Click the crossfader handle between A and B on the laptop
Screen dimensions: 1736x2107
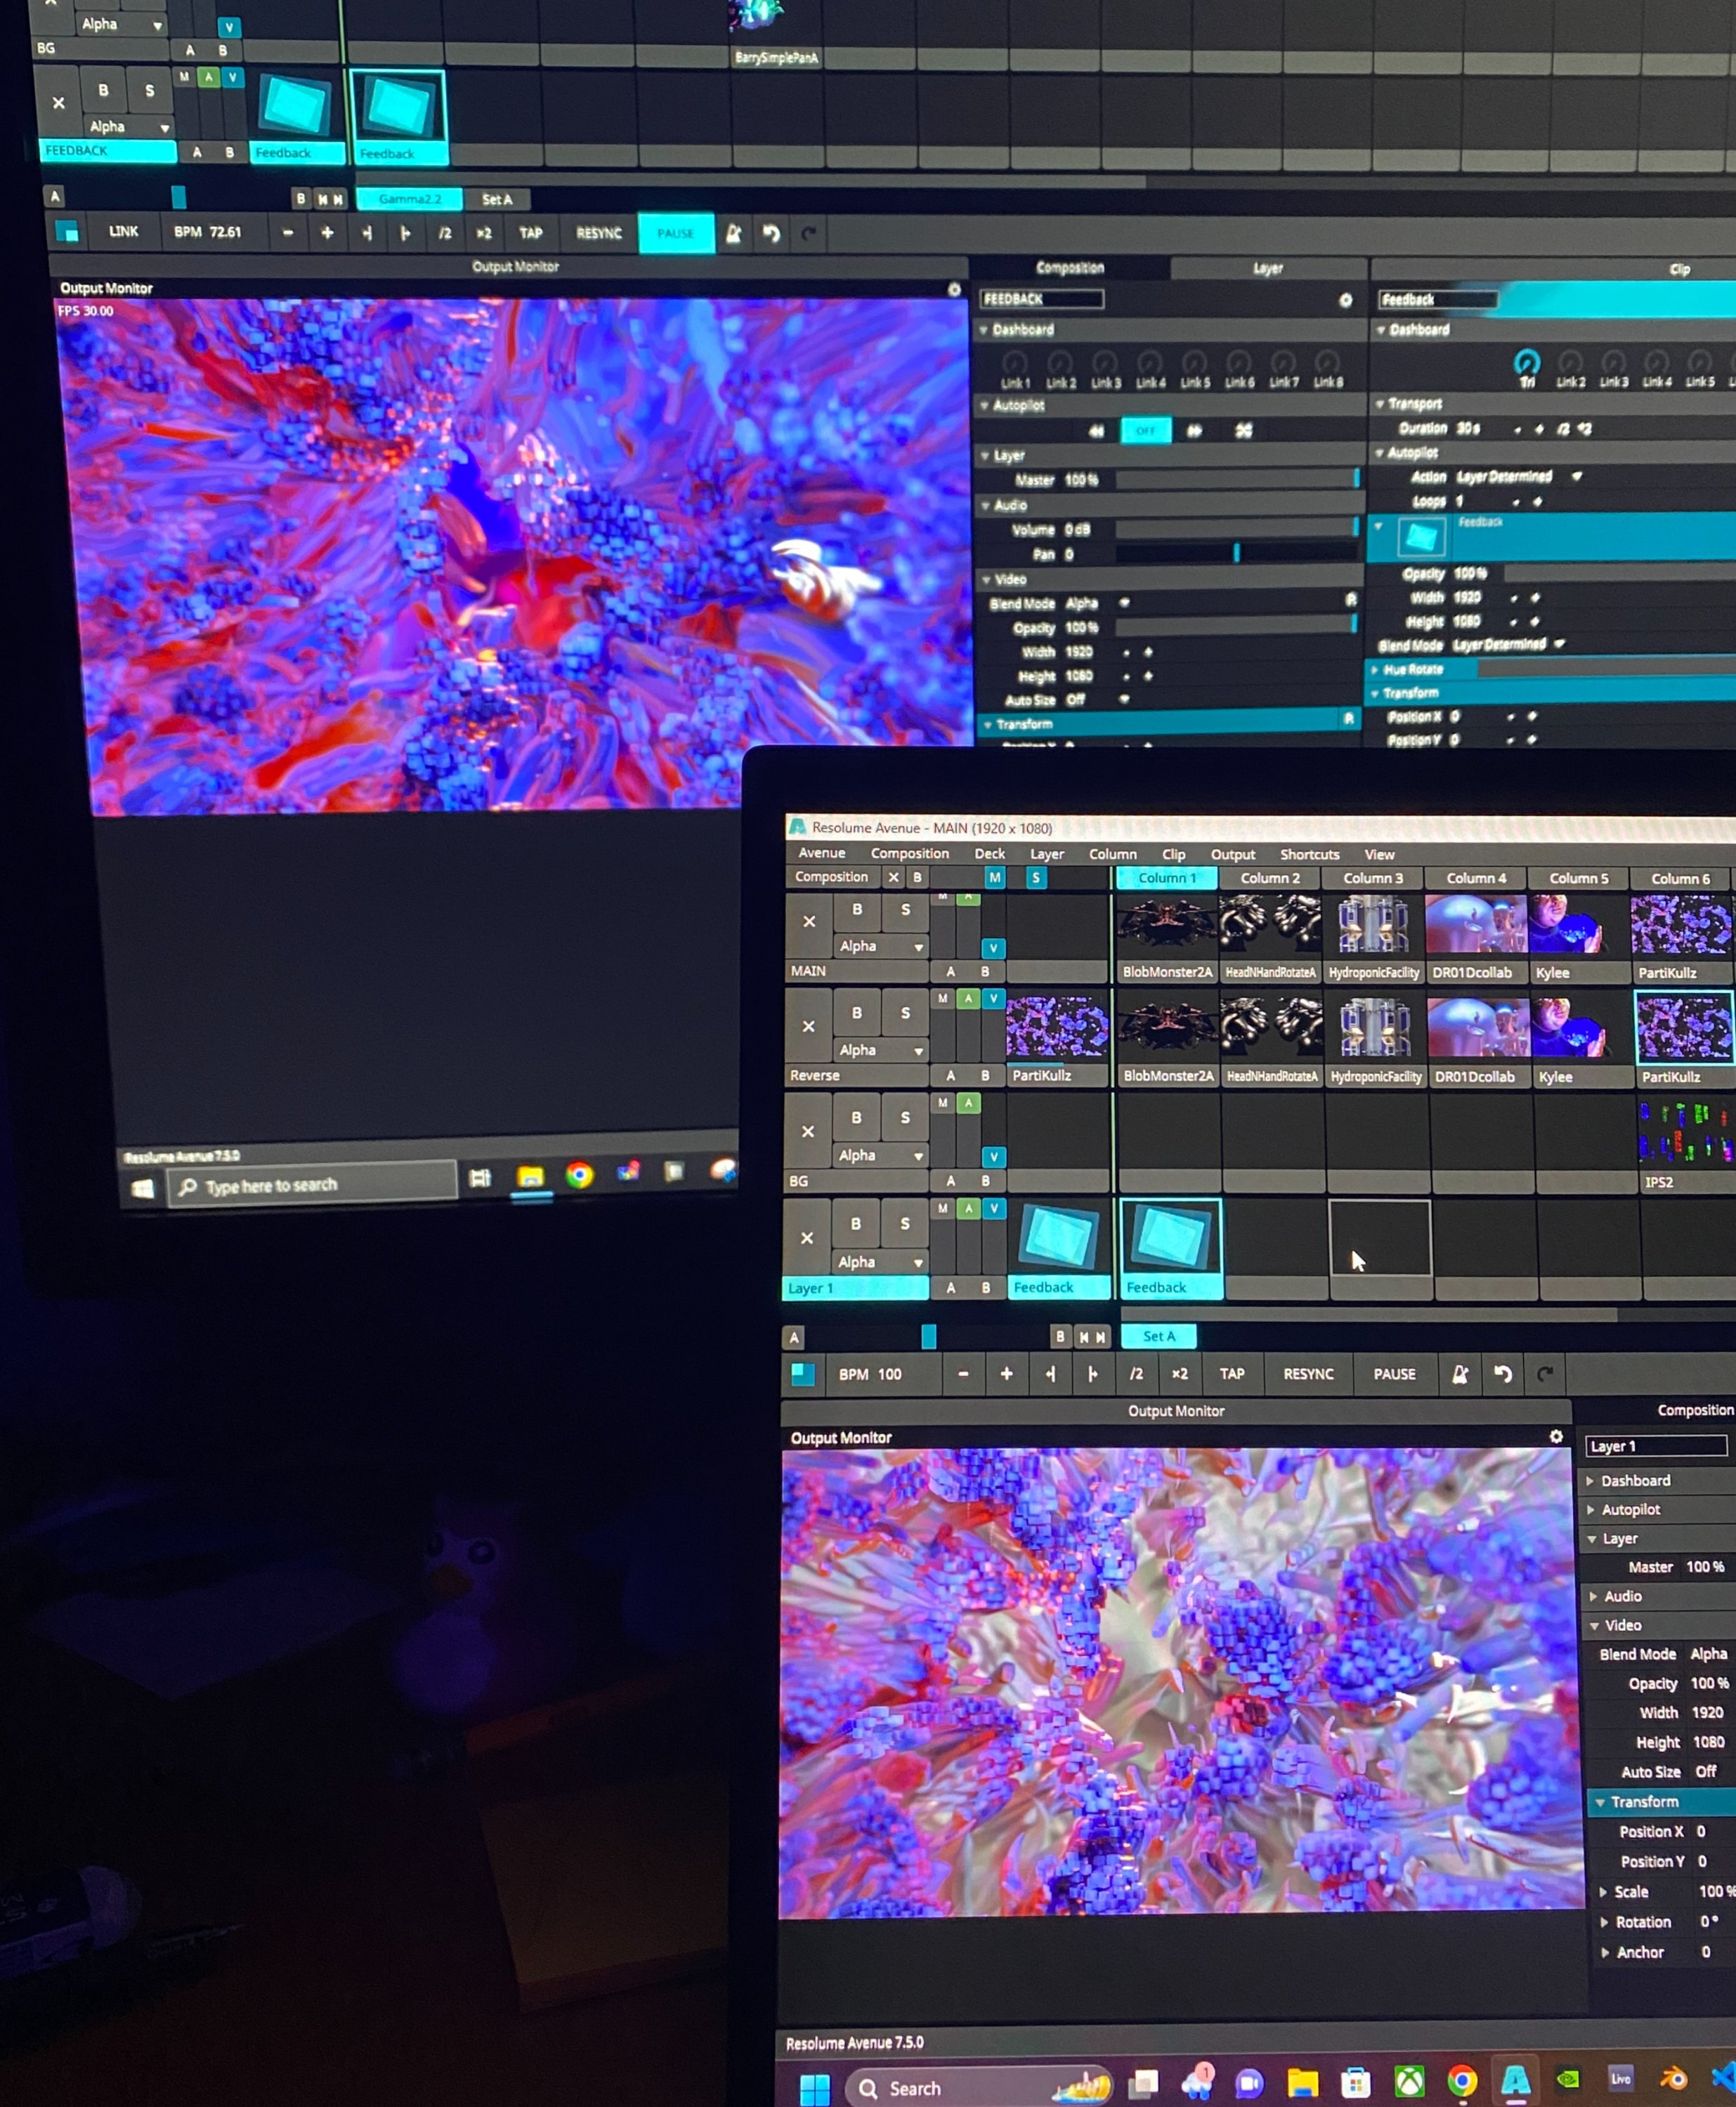(928, 1337)
